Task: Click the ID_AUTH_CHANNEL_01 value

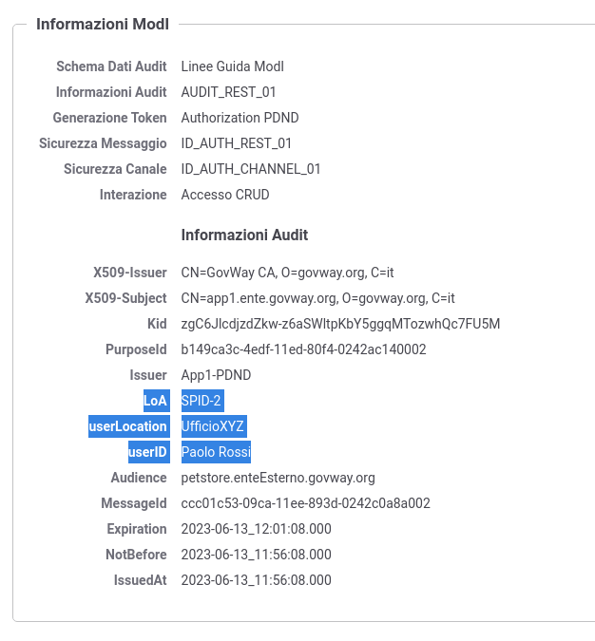Action: pos(251,169)
